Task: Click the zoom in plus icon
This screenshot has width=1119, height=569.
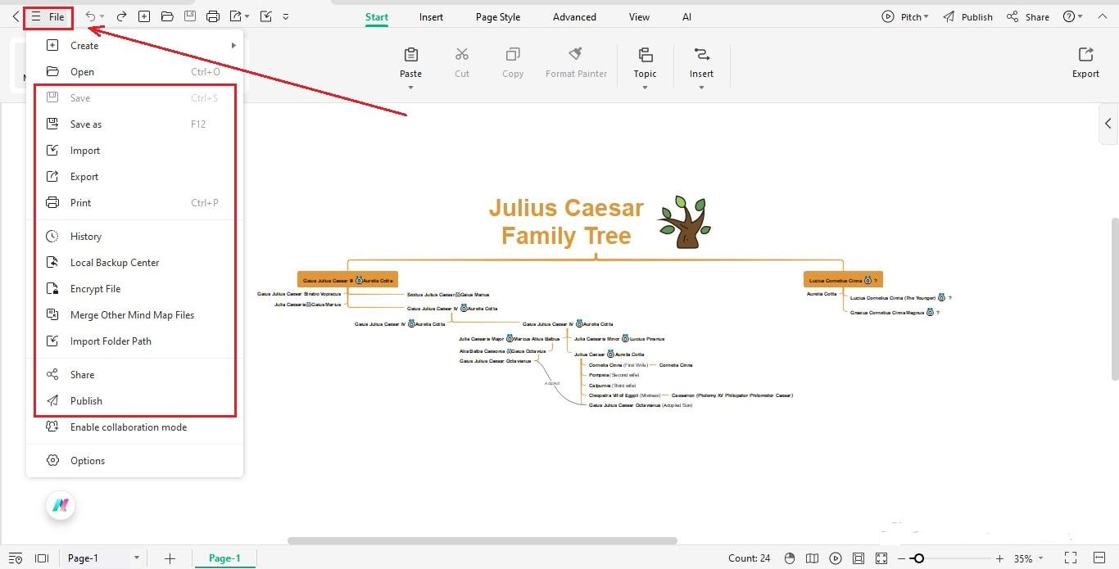Action: pyautogui.click(x=999, y=558)
